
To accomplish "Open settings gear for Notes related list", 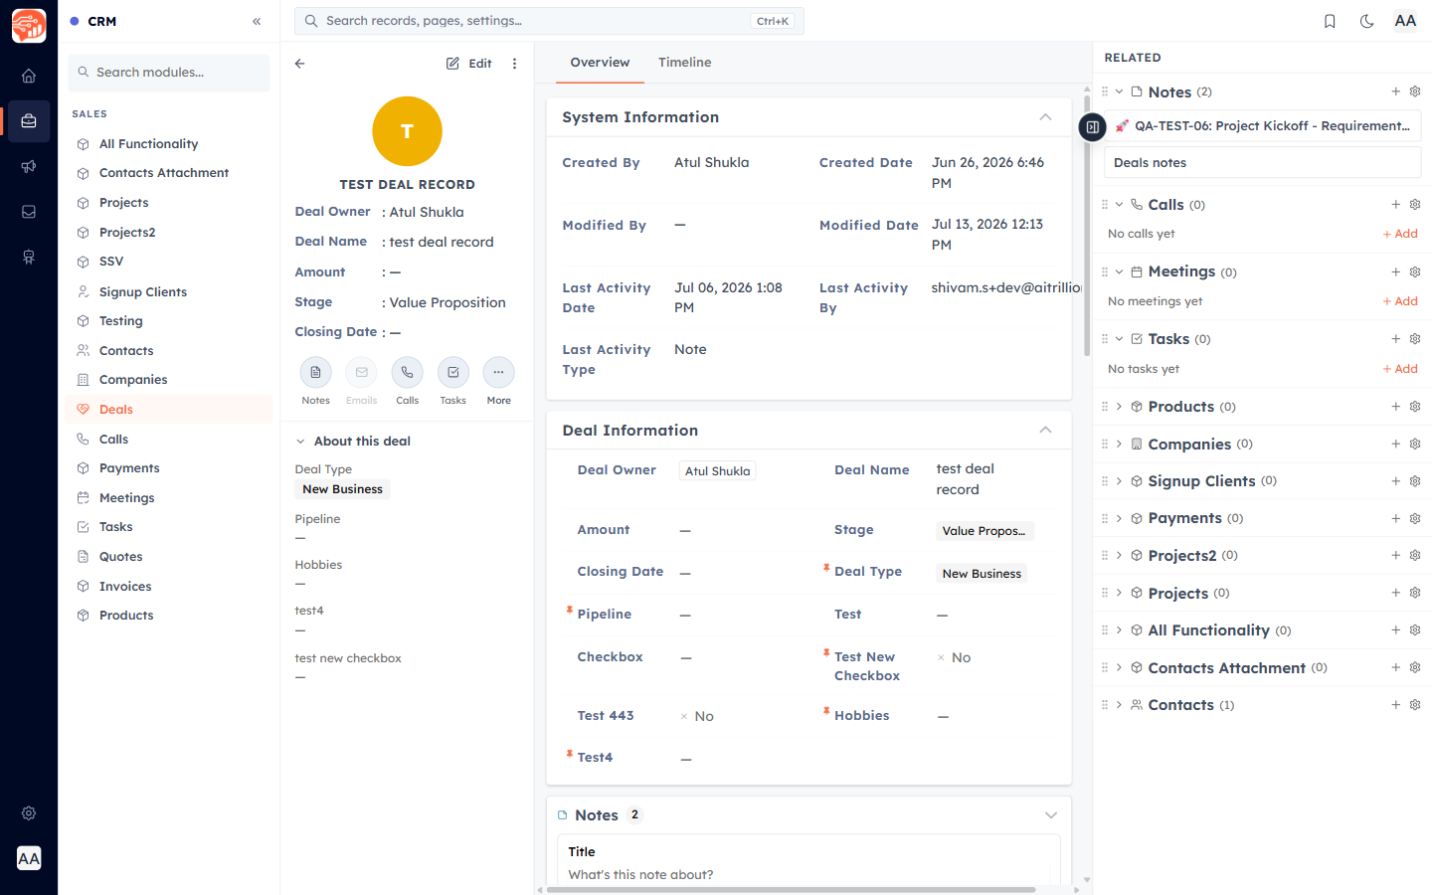I will [x=1415, y=91].
